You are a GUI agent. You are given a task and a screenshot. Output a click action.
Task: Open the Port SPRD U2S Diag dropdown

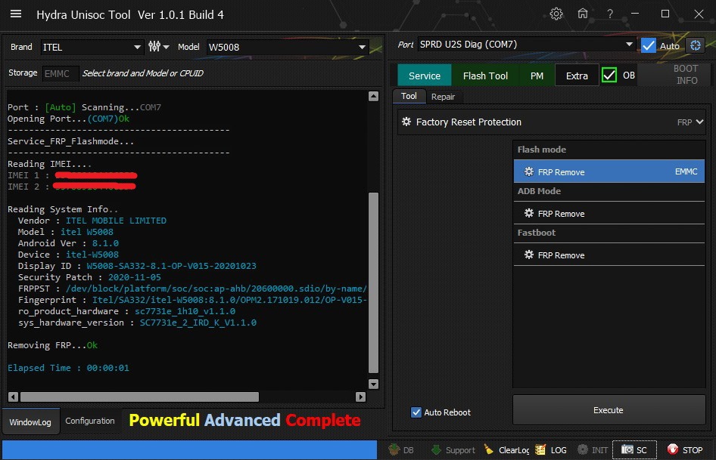[527, 45]
